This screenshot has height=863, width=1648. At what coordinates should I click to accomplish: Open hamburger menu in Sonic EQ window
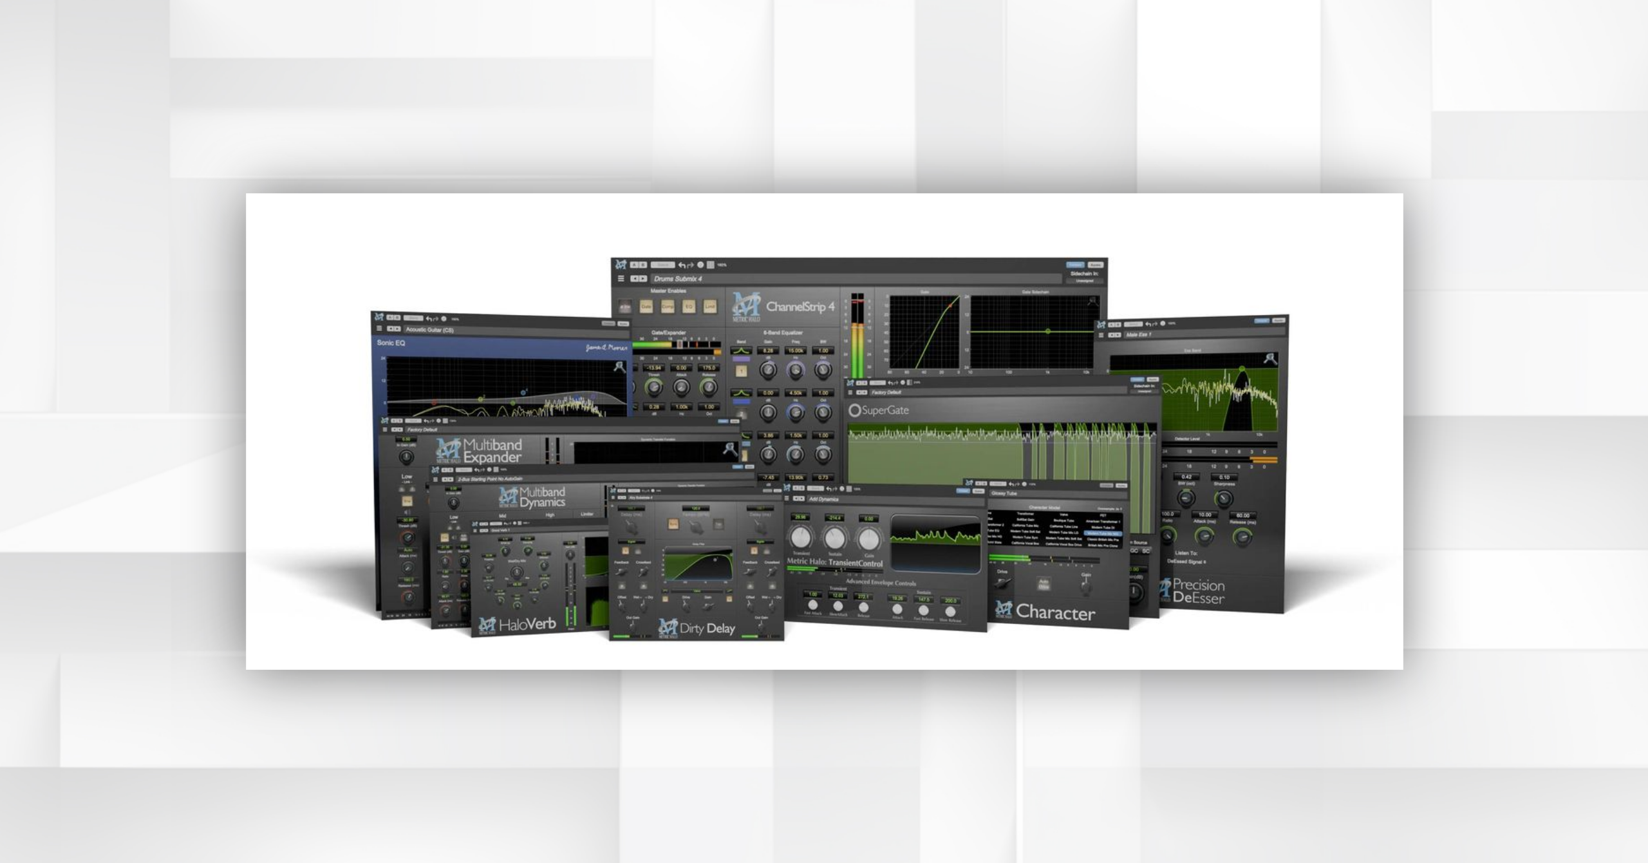pyautogui.click(x=379, y=328)
